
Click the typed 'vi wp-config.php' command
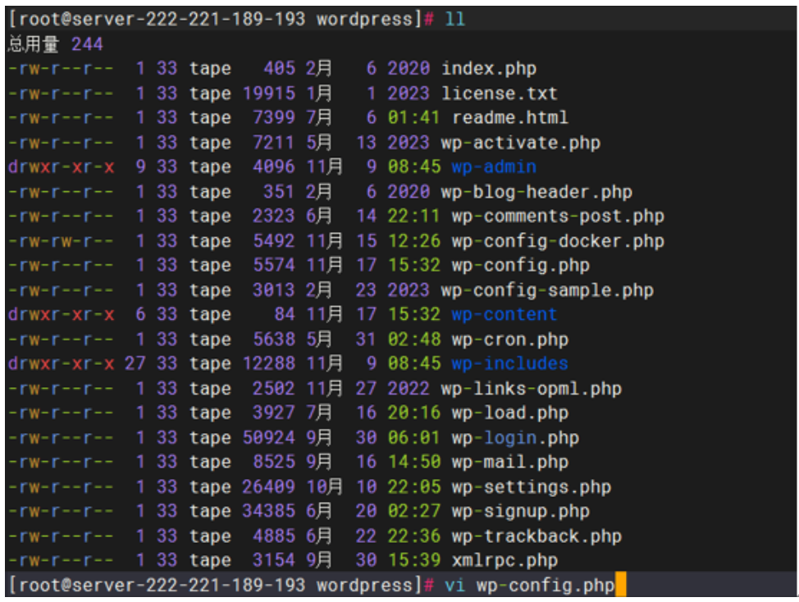click(529, 586)
